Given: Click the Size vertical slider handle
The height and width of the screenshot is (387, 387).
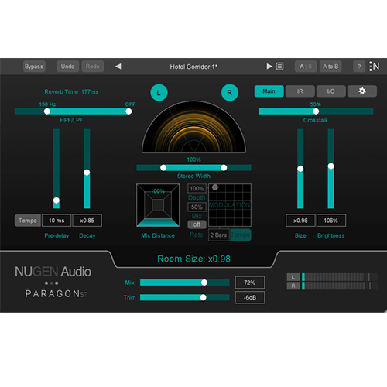Looking at the screenshot, I should click(300, 169).
